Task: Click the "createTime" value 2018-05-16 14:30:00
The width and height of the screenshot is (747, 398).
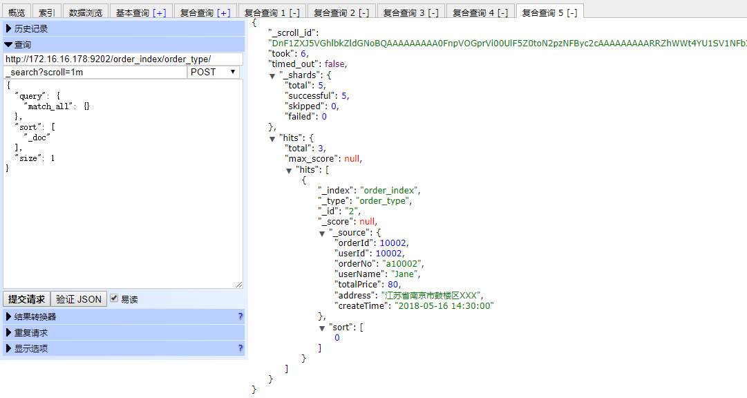Action: click(x=444, y=305)
